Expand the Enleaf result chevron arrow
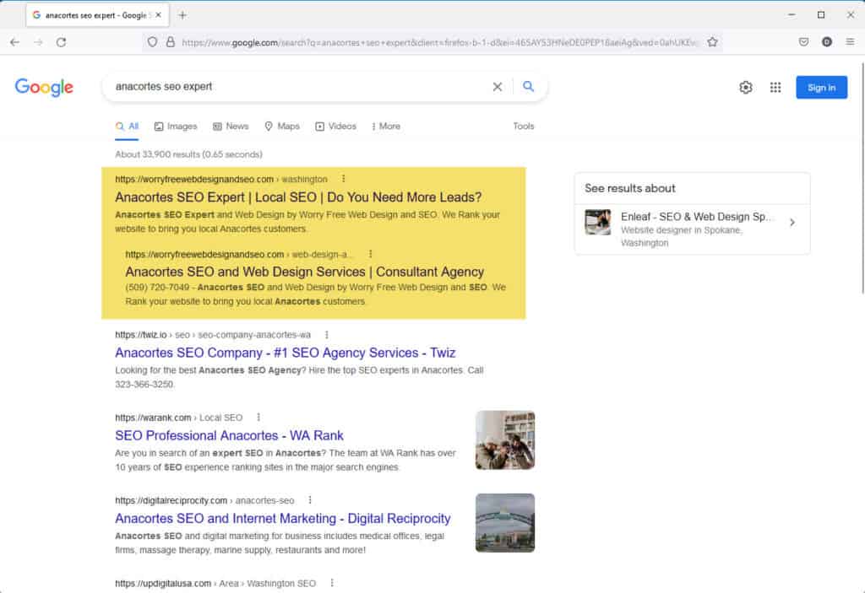Screen dimensions: 865x593 pos(792,223)
